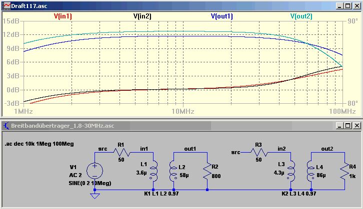The image size is (363, 209).
Task: Click the schematic icon in the Breitbandübertrager title bar
Action: [x=6, y=126]
